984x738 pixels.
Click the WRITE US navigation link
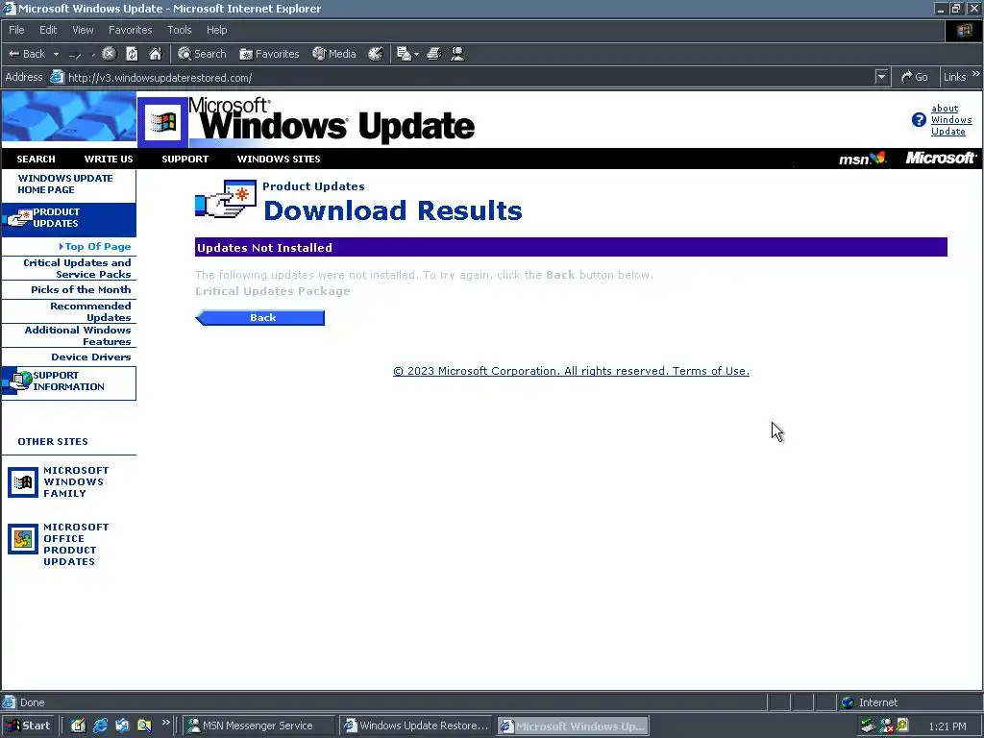[109, 159]
